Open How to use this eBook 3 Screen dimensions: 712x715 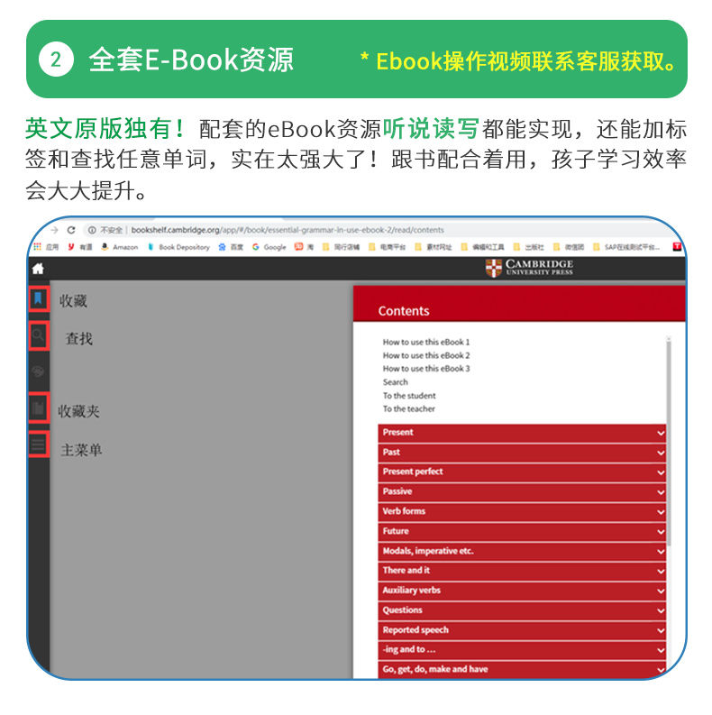pos(425,369)
